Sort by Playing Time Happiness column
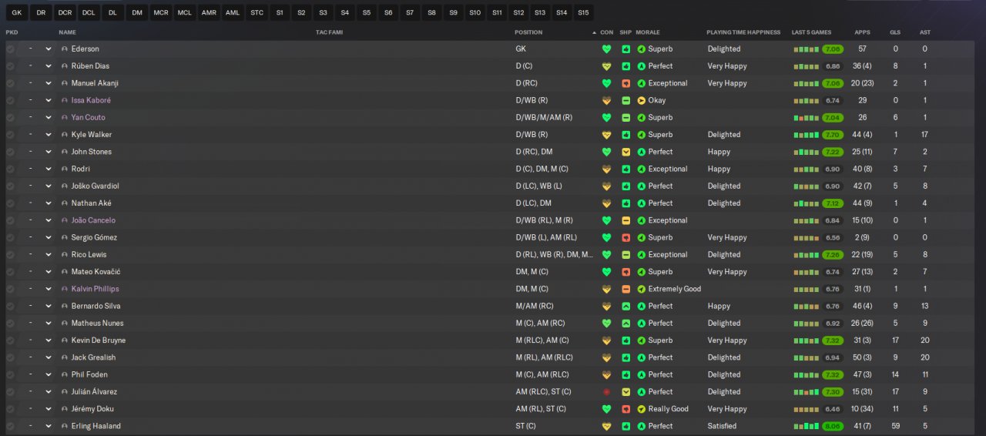The height and width of the screenshot is (436, 986). [743, 32]
